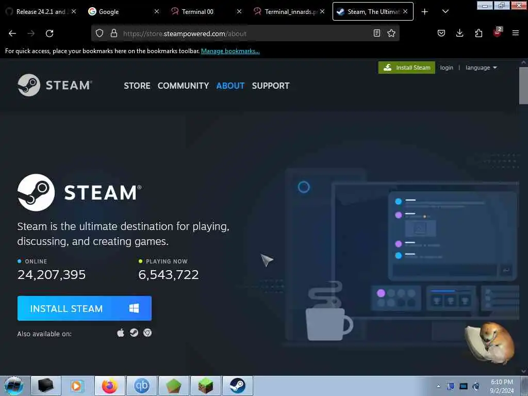The image size is (528, 396).
Task: Open the media player taskbar icon
Action: click(x=76, y=386)
